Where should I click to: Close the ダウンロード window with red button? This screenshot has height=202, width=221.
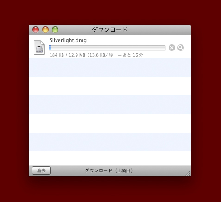pos(36,30)
